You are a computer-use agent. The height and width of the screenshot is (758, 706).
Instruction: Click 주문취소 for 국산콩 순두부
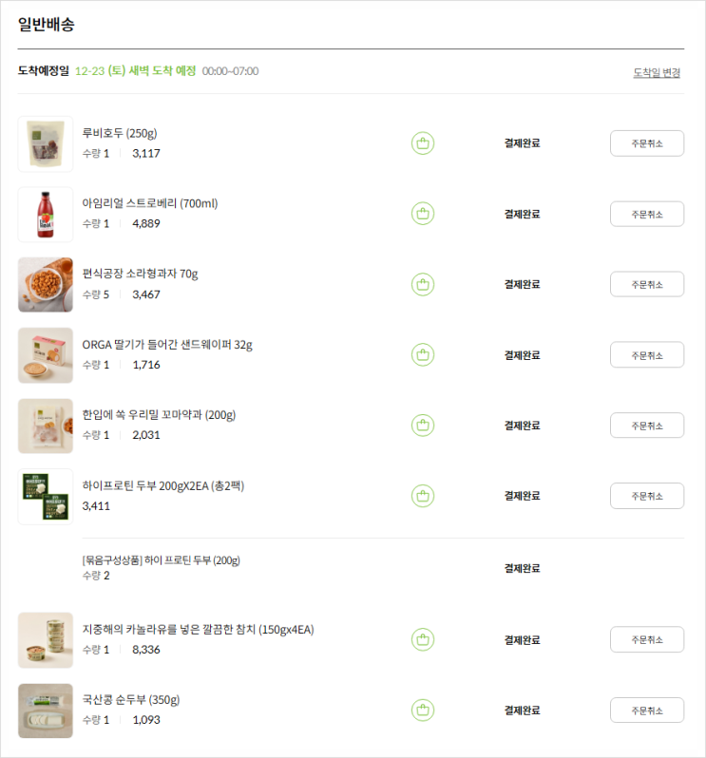(647, 711)
